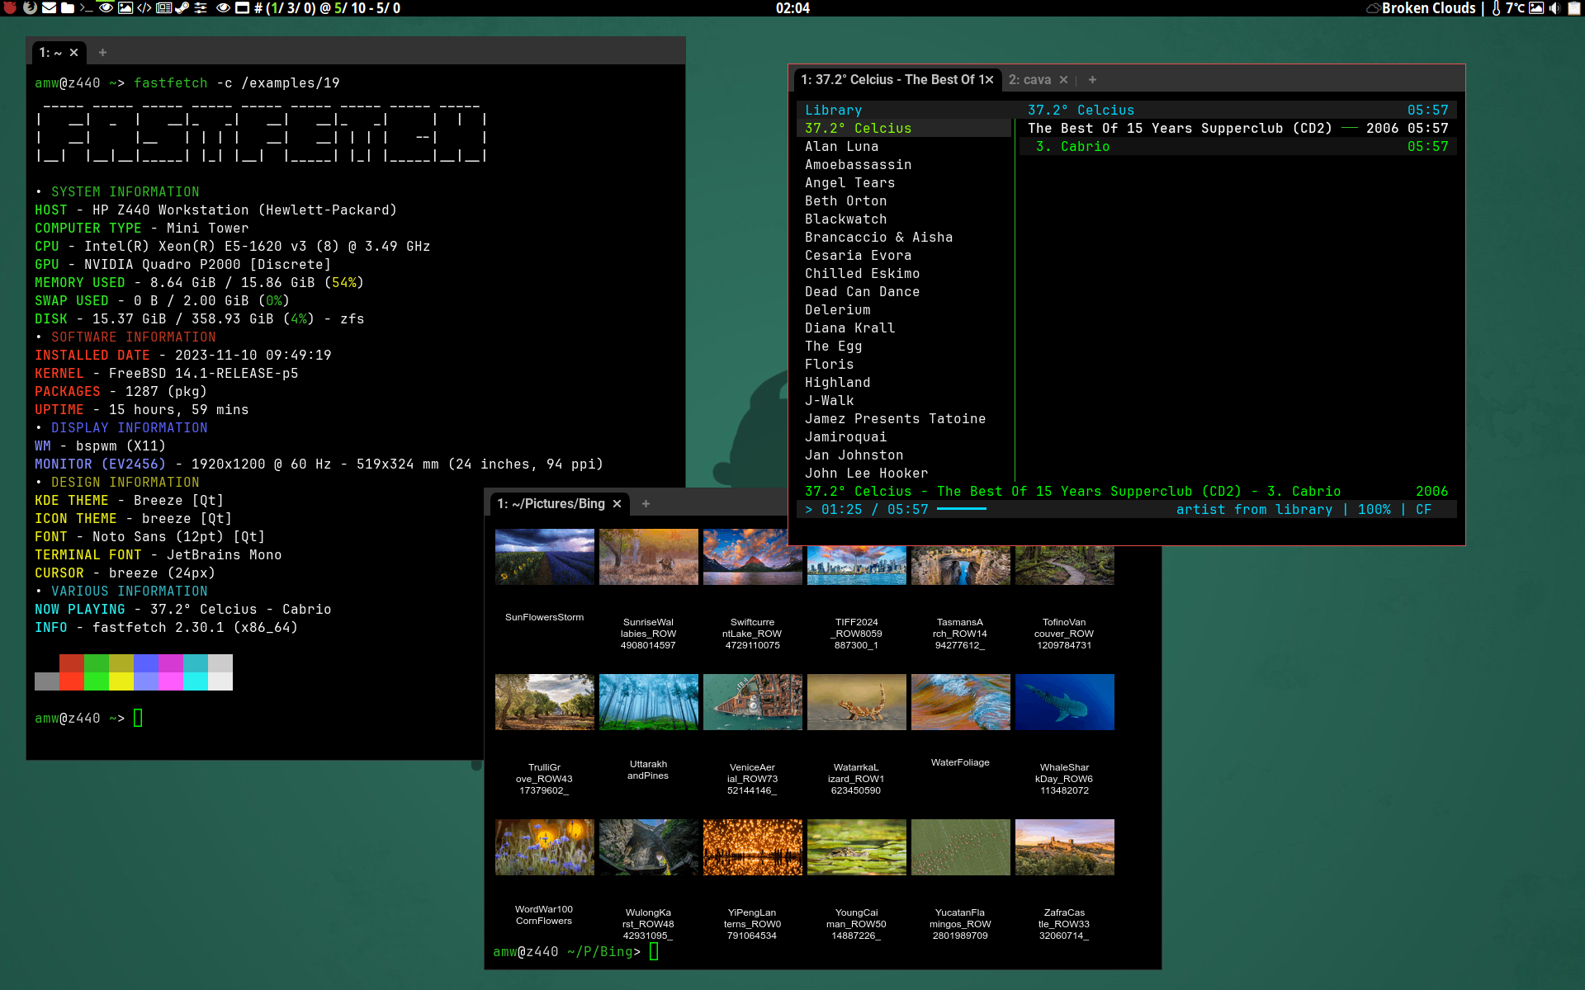1585x990 pixels.
Task: Open UttarakhandPines thumbnail
Action: 649,702
